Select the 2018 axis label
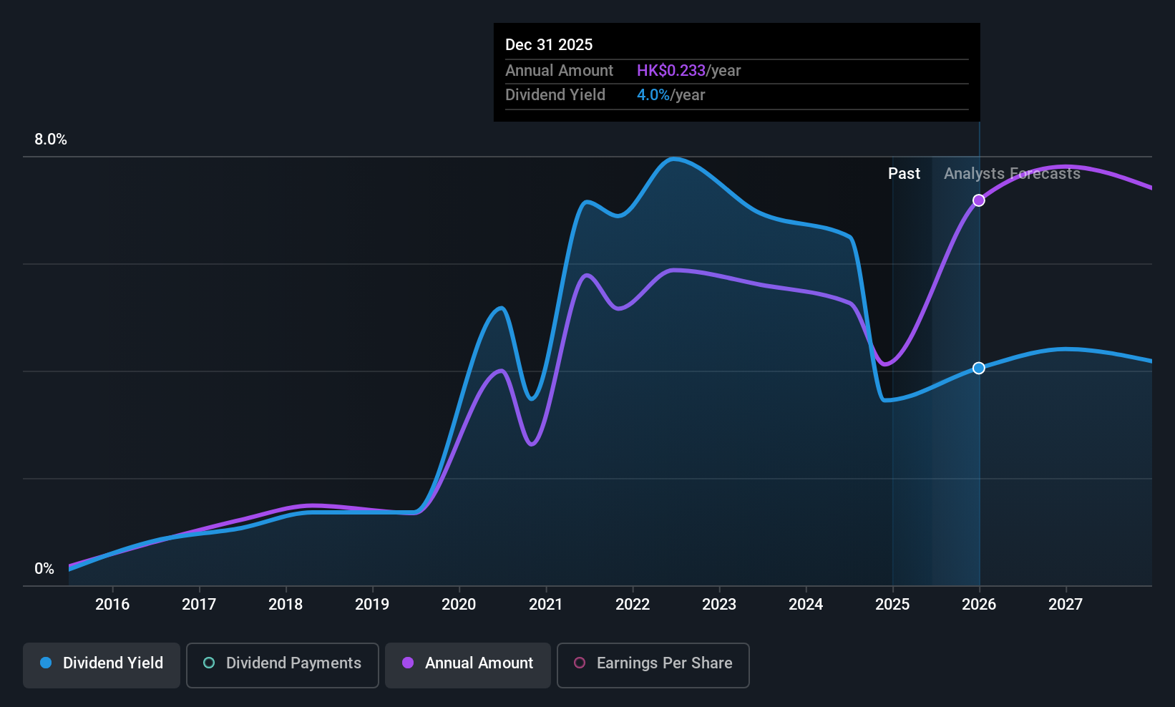The width and height of the screenshot is (1175, 707). pyautogui.click(x=286, y=604)
